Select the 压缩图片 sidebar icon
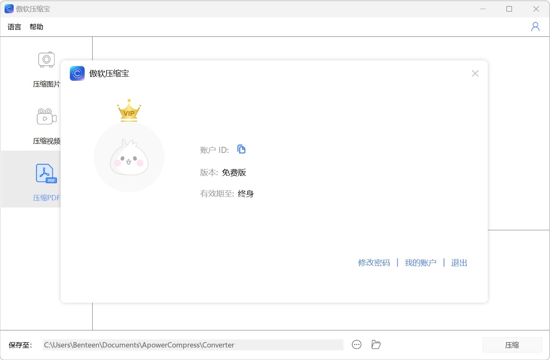The width and height of the screenshot is (550, 360). 46,60
